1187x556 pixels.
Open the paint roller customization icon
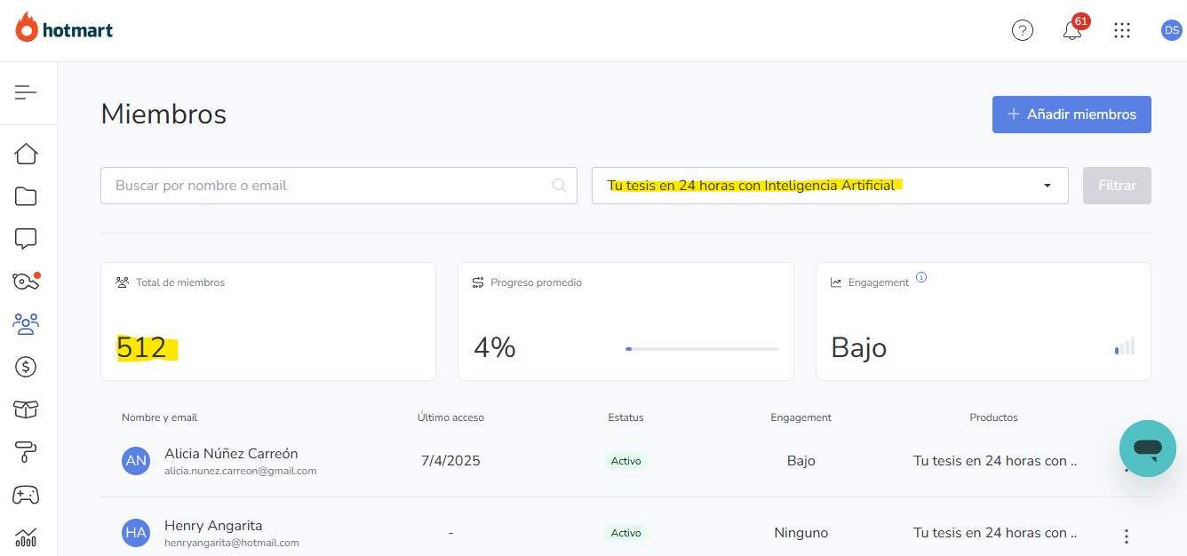[26, 452]
